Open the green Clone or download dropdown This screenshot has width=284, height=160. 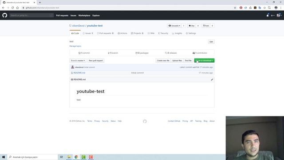click(204, 60)
